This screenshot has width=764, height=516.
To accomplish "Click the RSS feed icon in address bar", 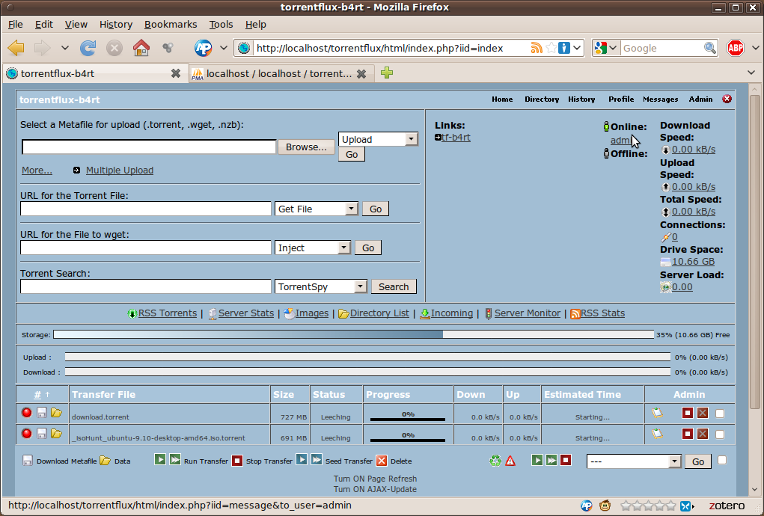I will click(x=537, y=48).
